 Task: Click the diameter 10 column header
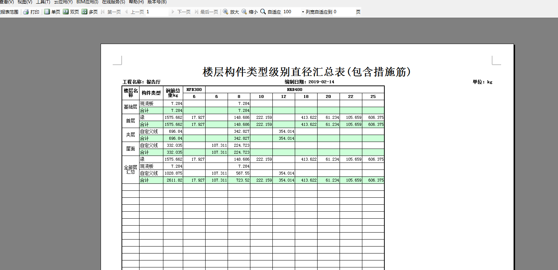261,96
